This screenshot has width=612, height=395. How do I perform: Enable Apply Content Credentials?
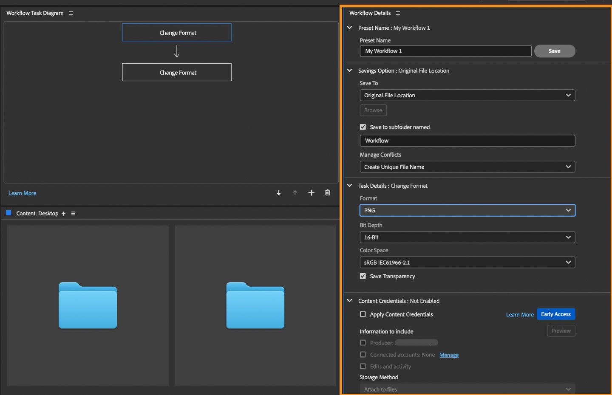363,314
